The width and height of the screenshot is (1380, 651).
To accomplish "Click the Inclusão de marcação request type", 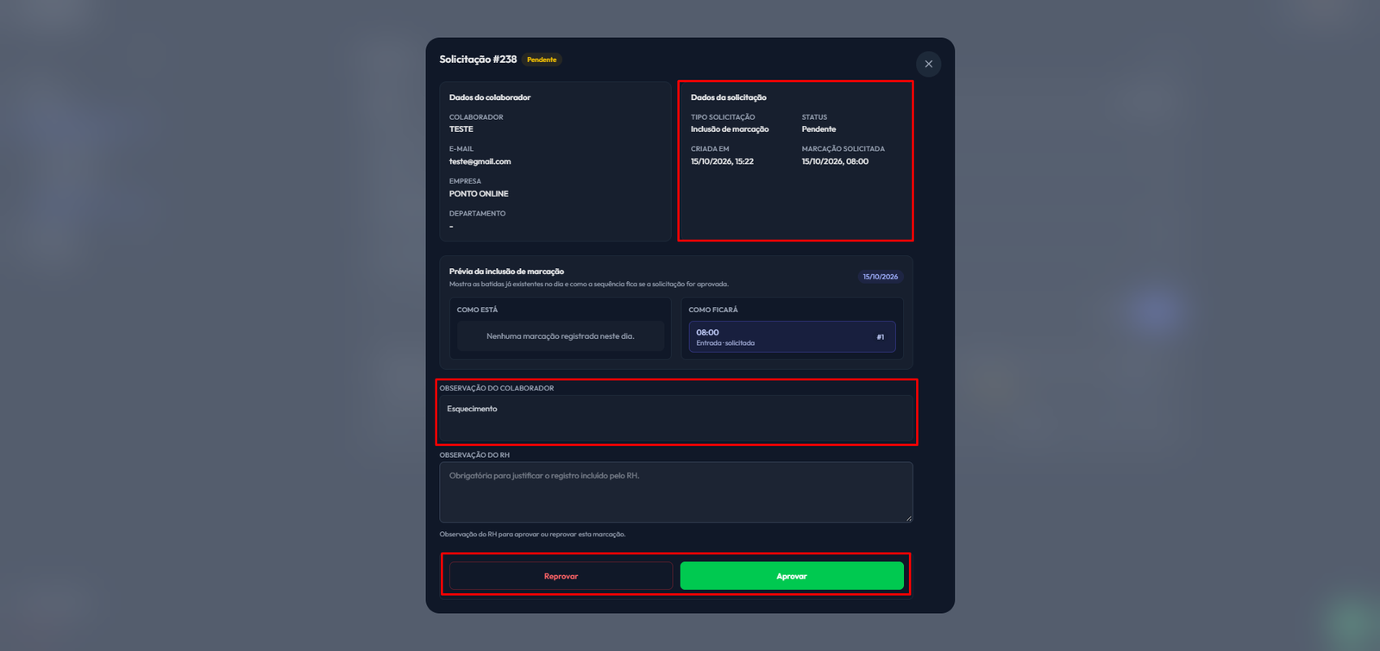I will 730,129.
